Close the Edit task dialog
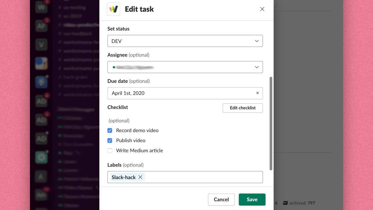Screen dimensions: 373x210 pyautogui.click(x=262, y=9)
